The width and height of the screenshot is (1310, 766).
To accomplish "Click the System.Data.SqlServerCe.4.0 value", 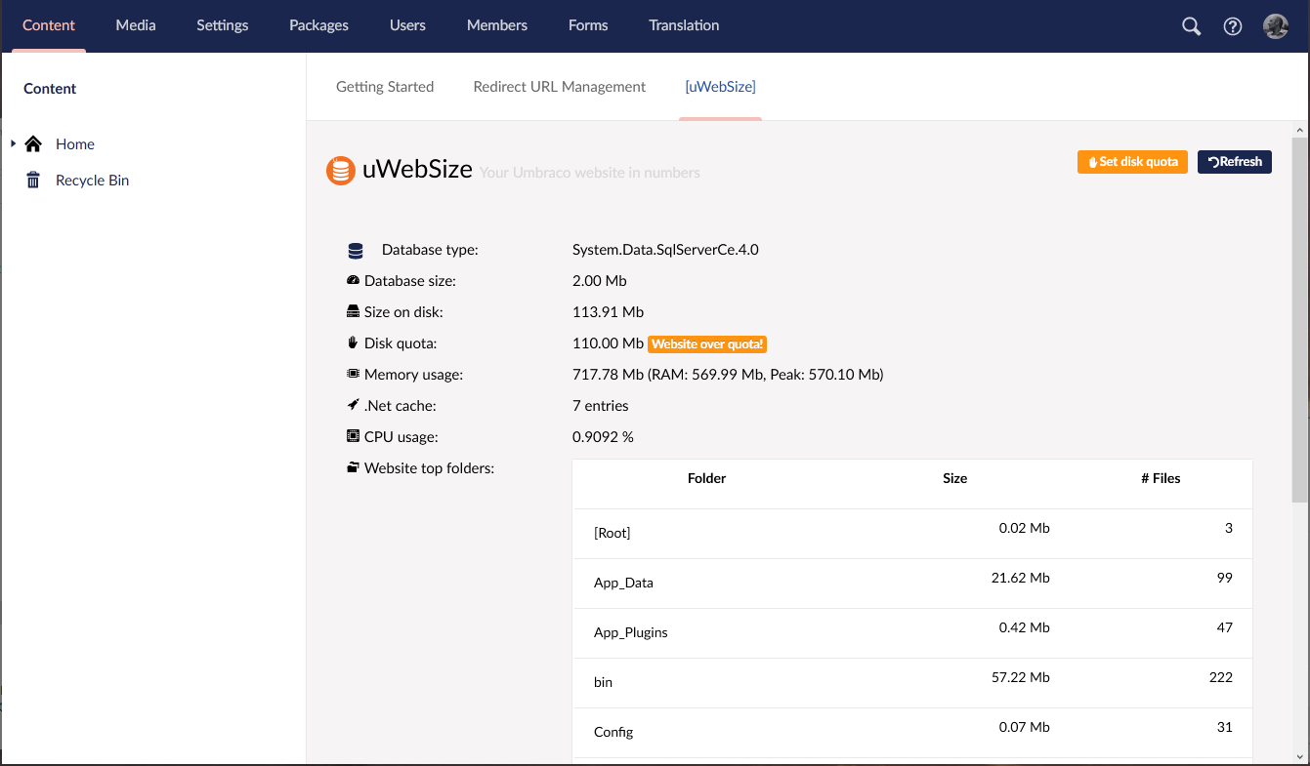I will point(665,250).
